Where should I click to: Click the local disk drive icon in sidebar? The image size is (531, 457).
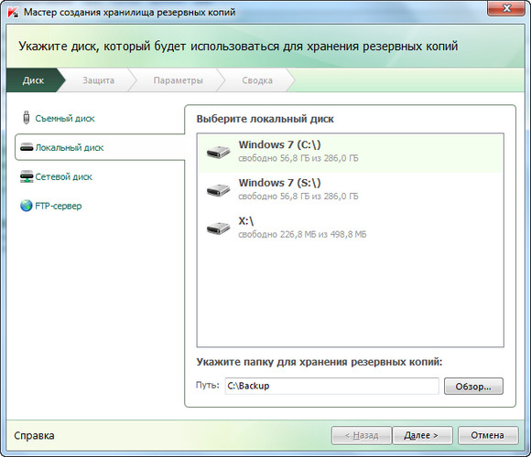(27, 147)
